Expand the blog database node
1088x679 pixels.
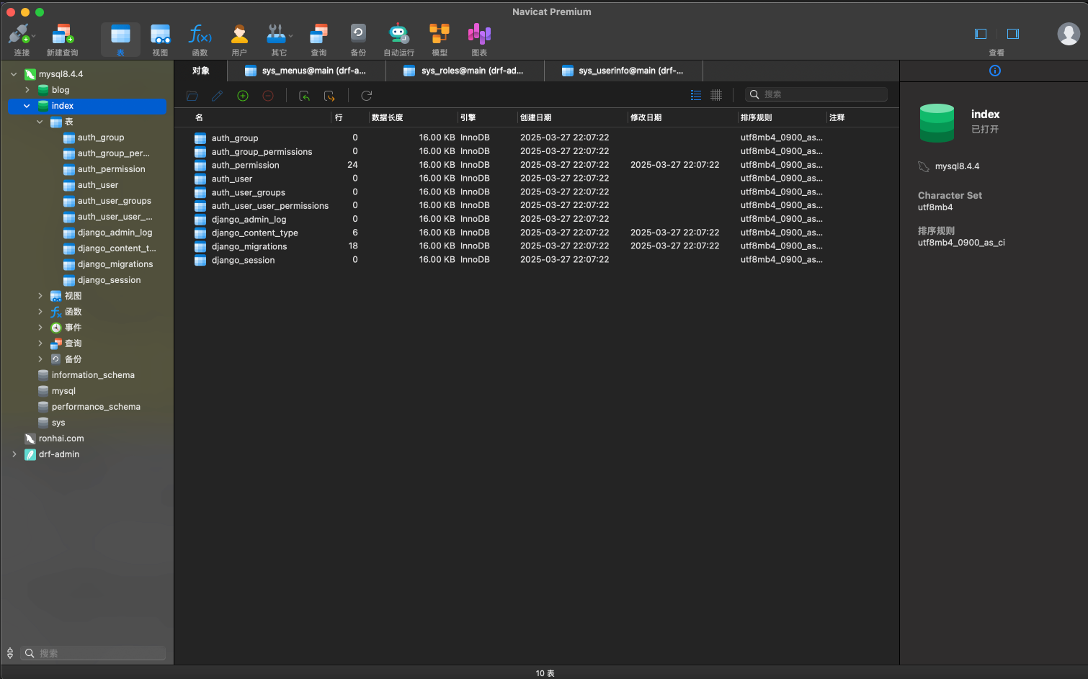pos(27,90)
